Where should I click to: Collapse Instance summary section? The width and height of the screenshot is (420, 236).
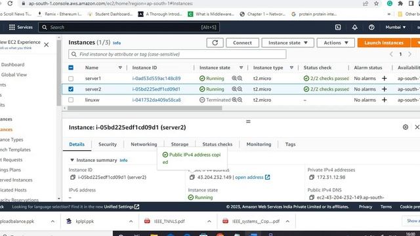pos(72,160)
